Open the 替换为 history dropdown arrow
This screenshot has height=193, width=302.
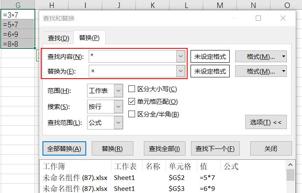pyautogui.click(x=181, y=71)
